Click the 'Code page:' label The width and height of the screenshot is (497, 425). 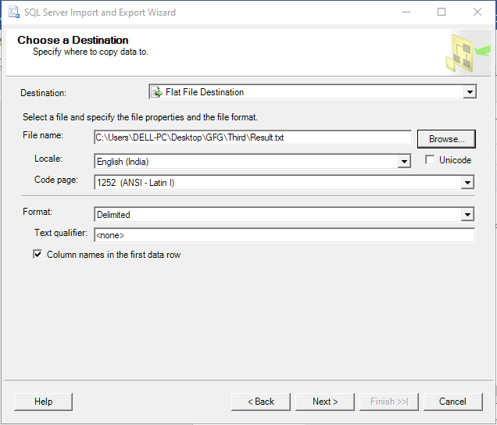pyautogui.click(x=56, y=180)
